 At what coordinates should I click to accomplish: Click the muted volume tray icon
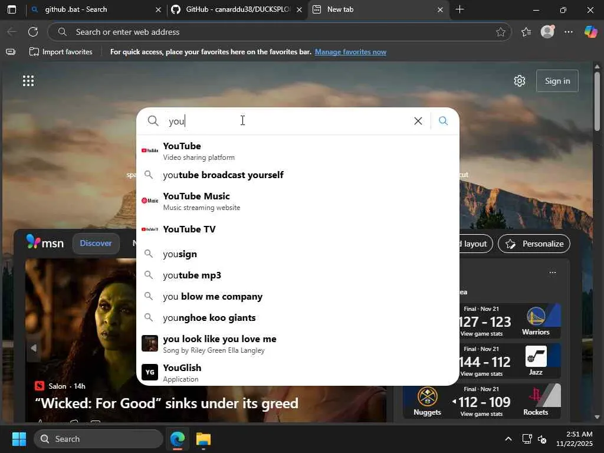pyautogui.click(x=542, y=439)
